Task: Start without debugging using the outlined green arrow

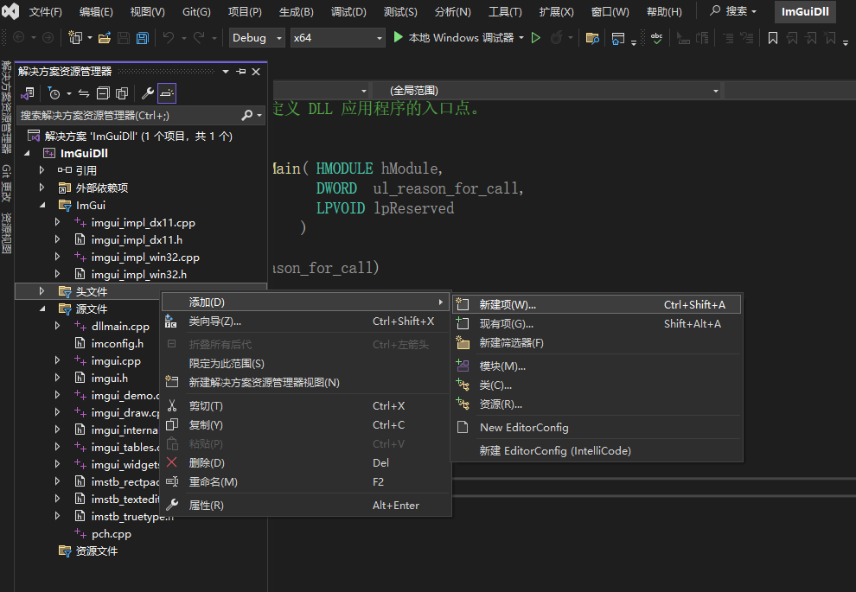Action: tap(536, 38)
